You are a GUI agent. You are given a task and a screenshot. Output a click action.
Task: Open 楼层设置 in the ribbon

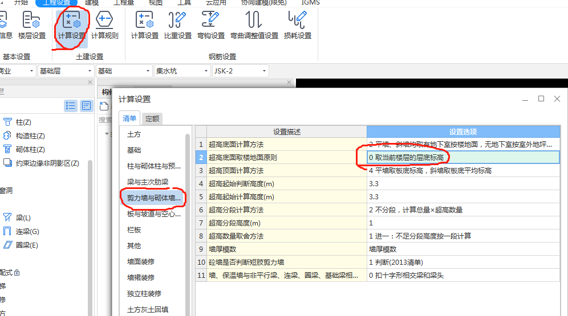tap(32, 25)
